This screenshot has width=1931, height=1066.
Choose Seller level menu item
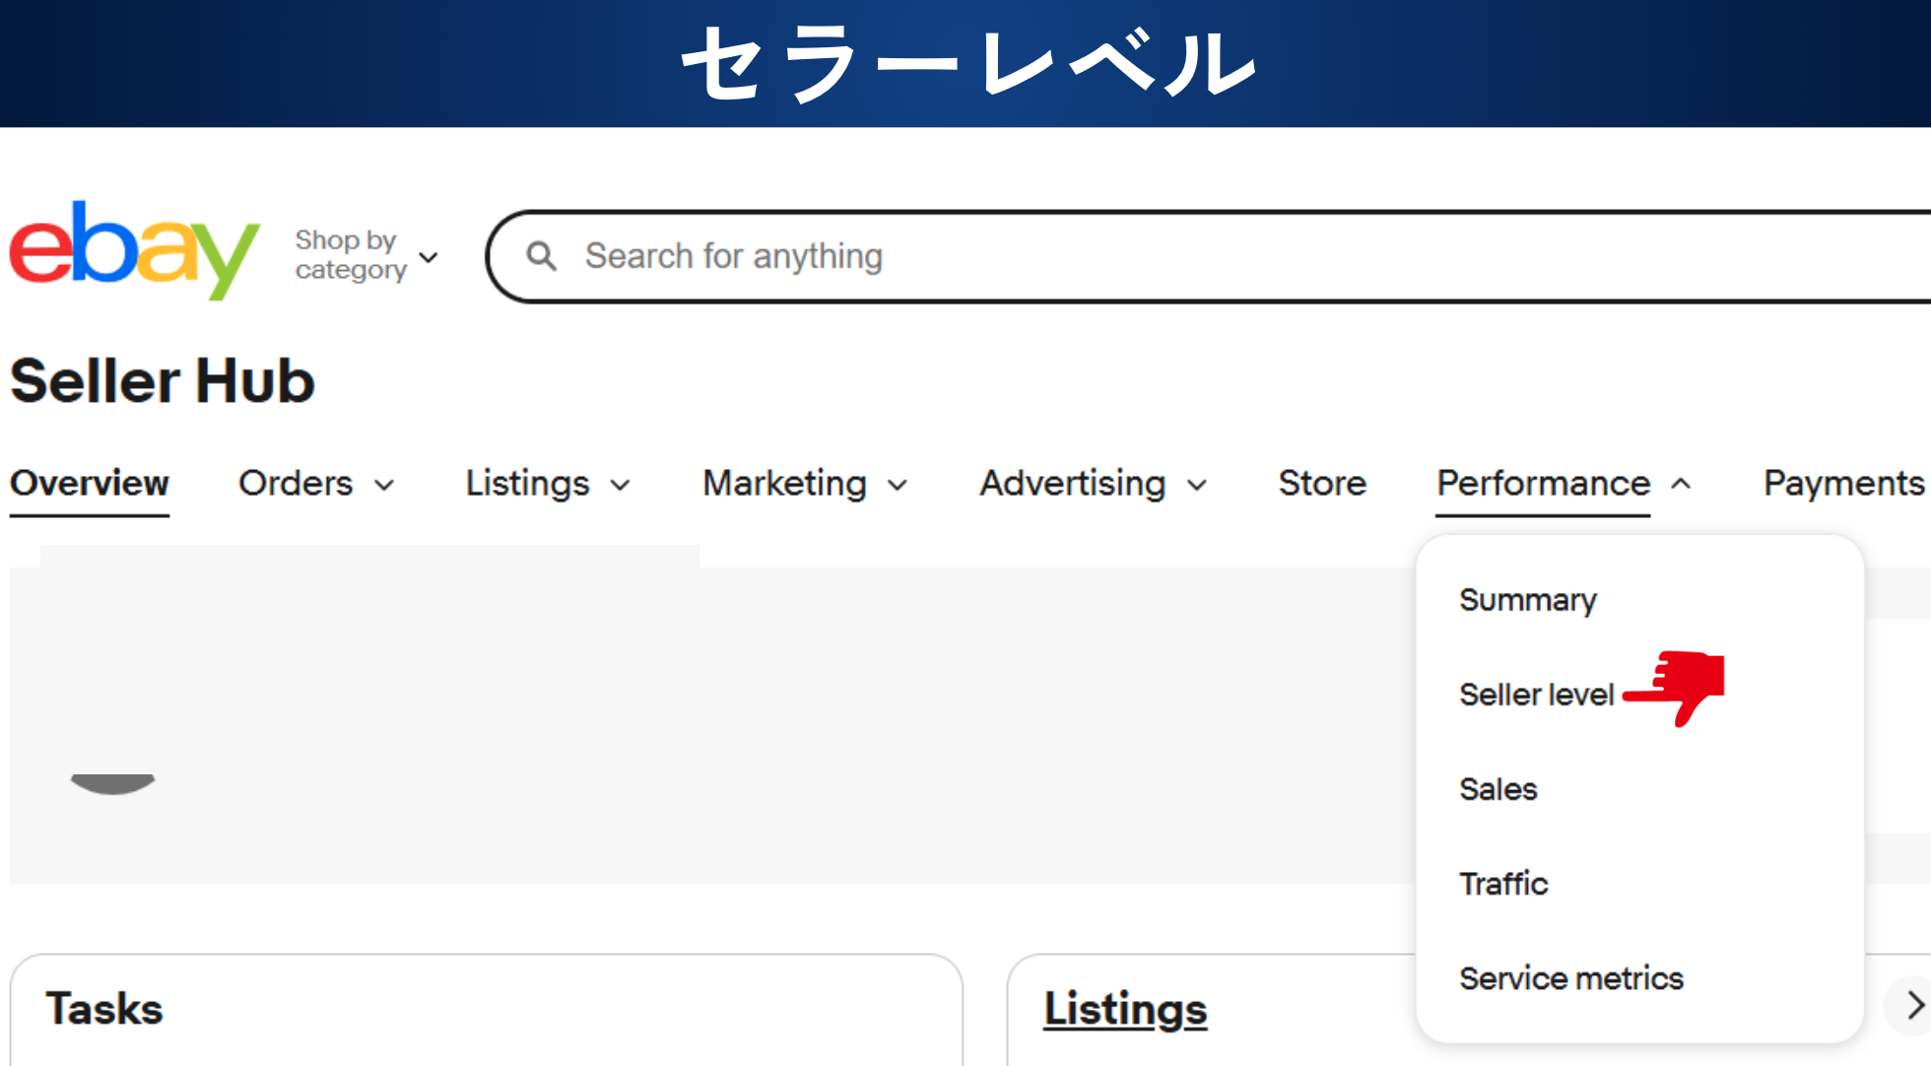(x=1536, y=695)
